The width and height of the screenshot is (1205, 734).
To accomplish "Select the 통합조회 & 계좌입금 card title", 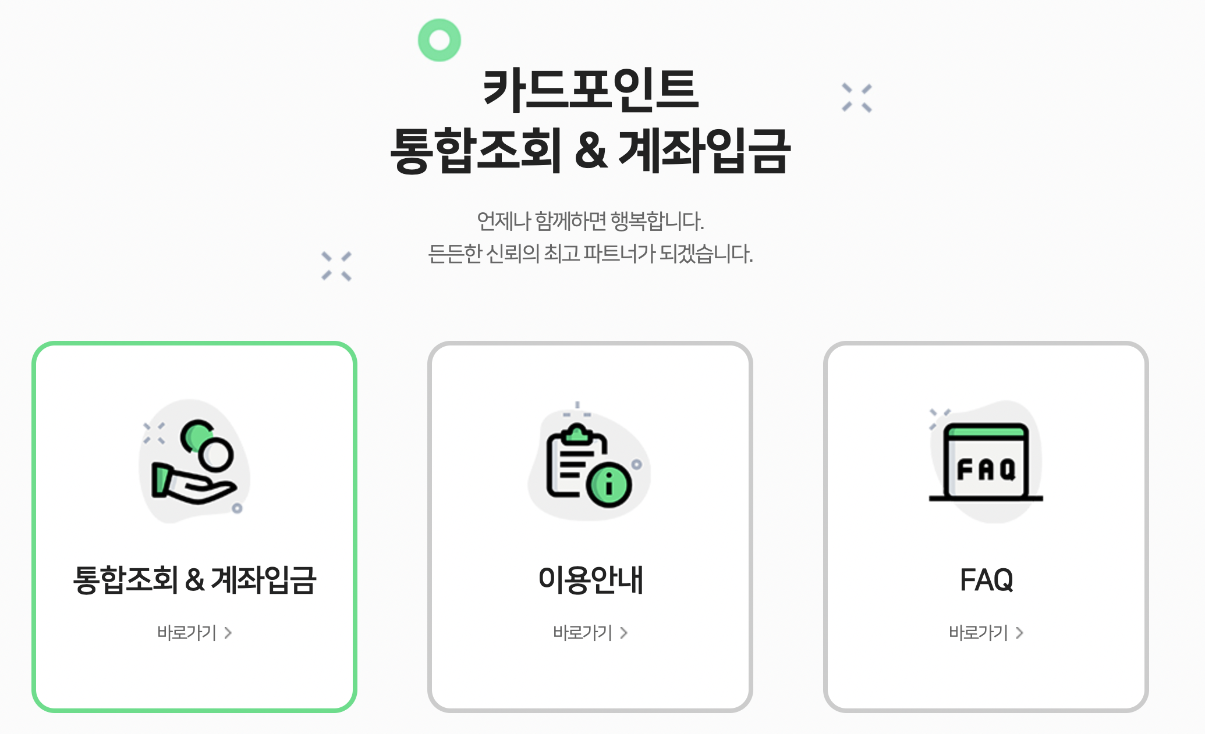I will tap(194, 580).
